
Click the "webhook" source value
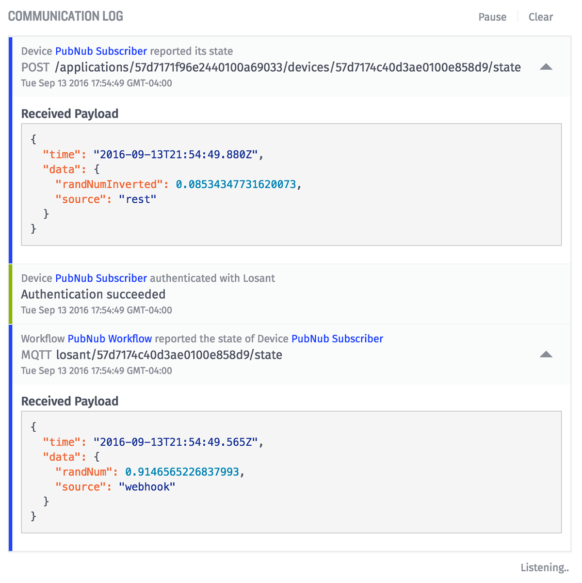(x=147, y=487)
